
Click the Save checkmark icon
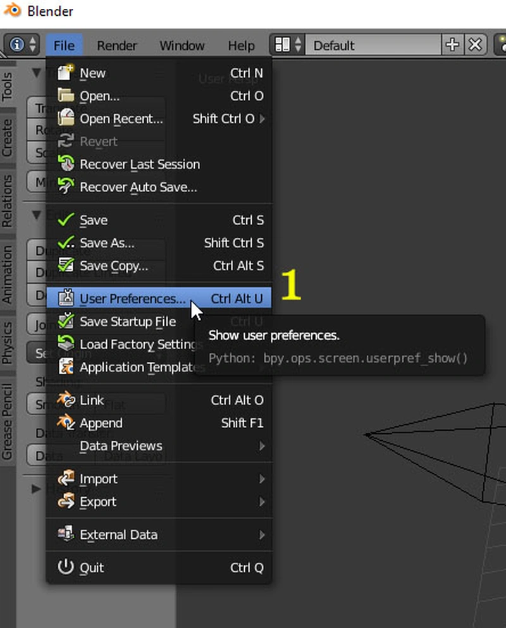(66, 220)
